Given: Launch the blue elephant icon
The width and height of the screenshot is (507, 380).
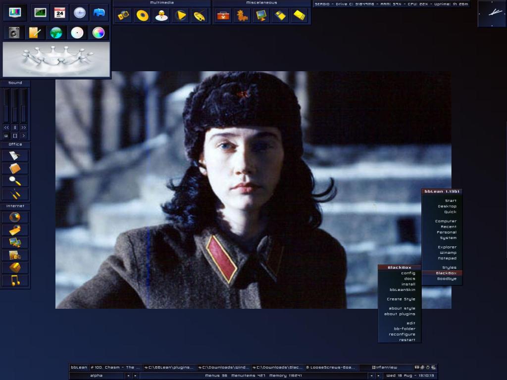Looking at the screenshot, I should [x=99, y=12].
